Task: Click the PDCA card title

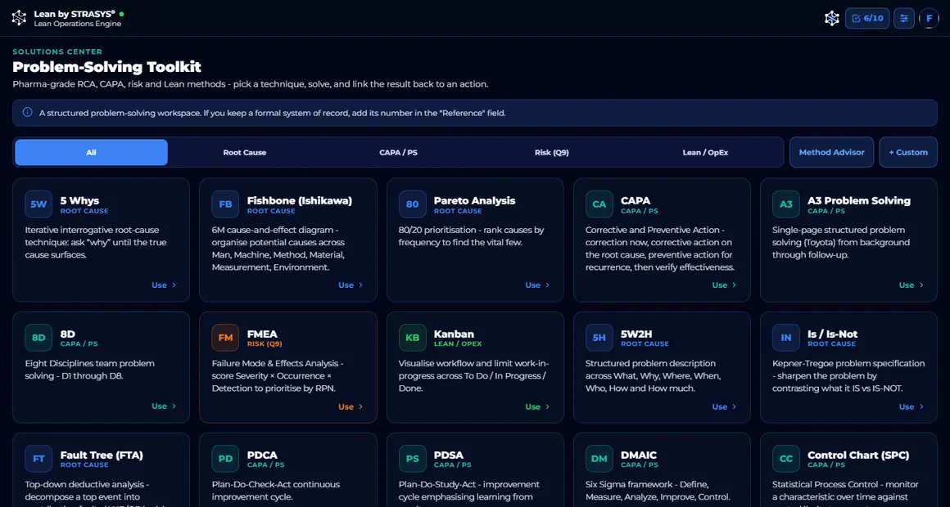Action: [262, 455]
